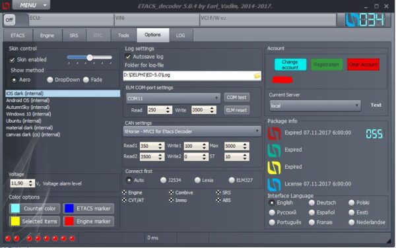
Task: Click the first red status indicator light
Action: [8, 238]
